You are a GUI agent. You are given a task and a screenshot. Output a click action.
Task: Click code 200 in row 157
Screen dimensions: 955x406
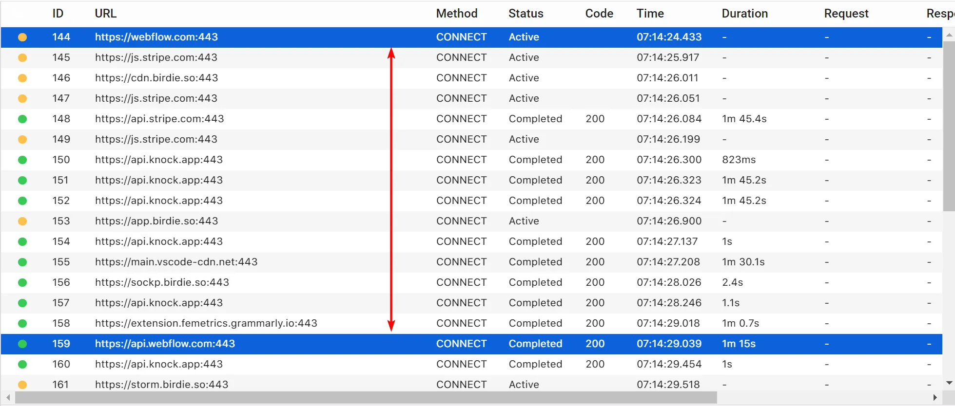[595, 303]
